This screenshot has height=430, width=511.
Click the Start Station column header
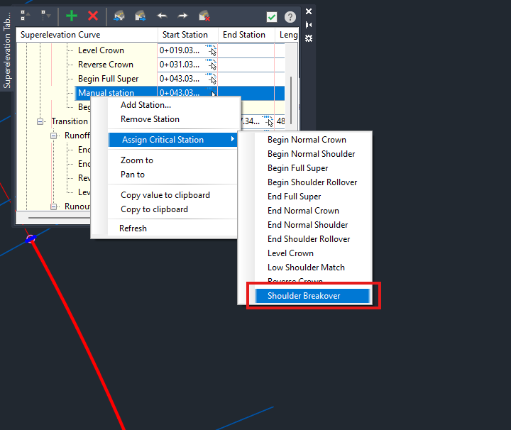point(185,35)
